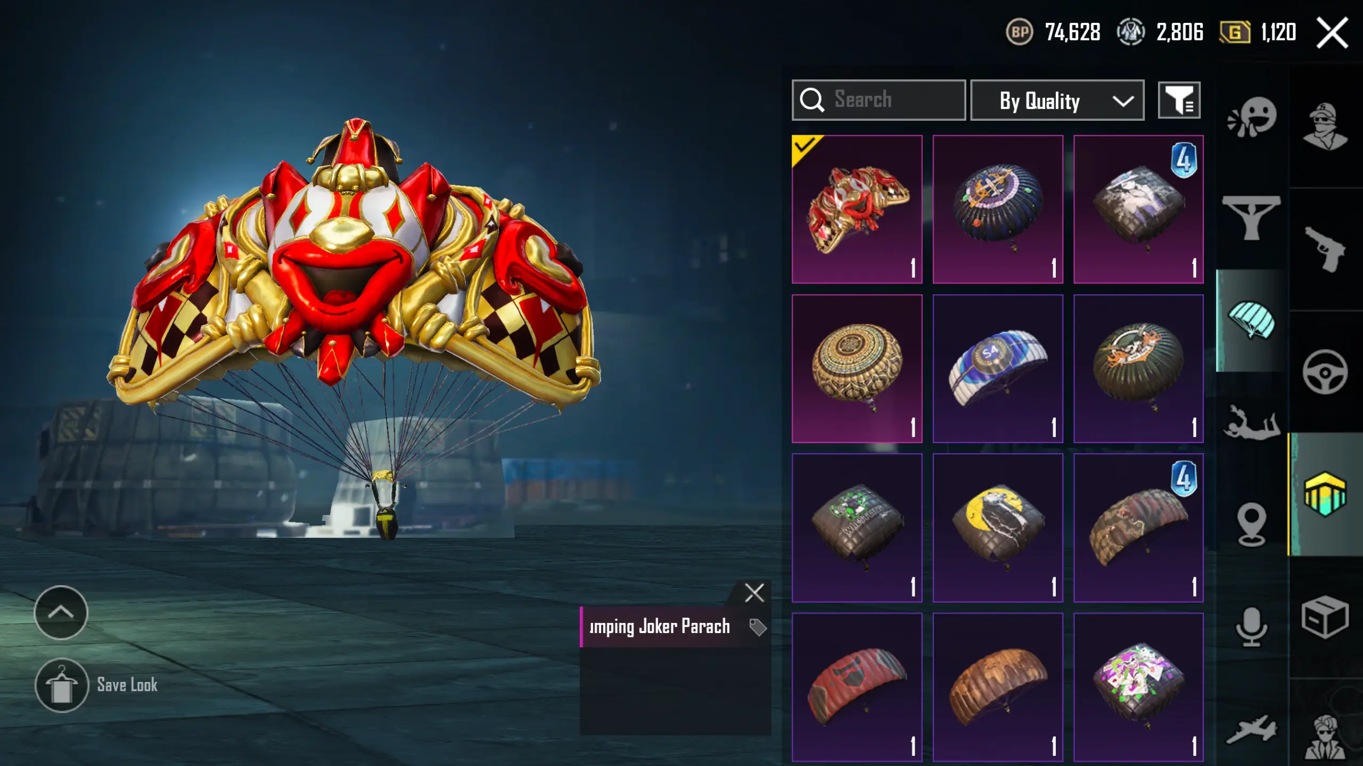Open the emote category icon
Viewport: 1363px width, 766px height.
(x=1252, y=117)
